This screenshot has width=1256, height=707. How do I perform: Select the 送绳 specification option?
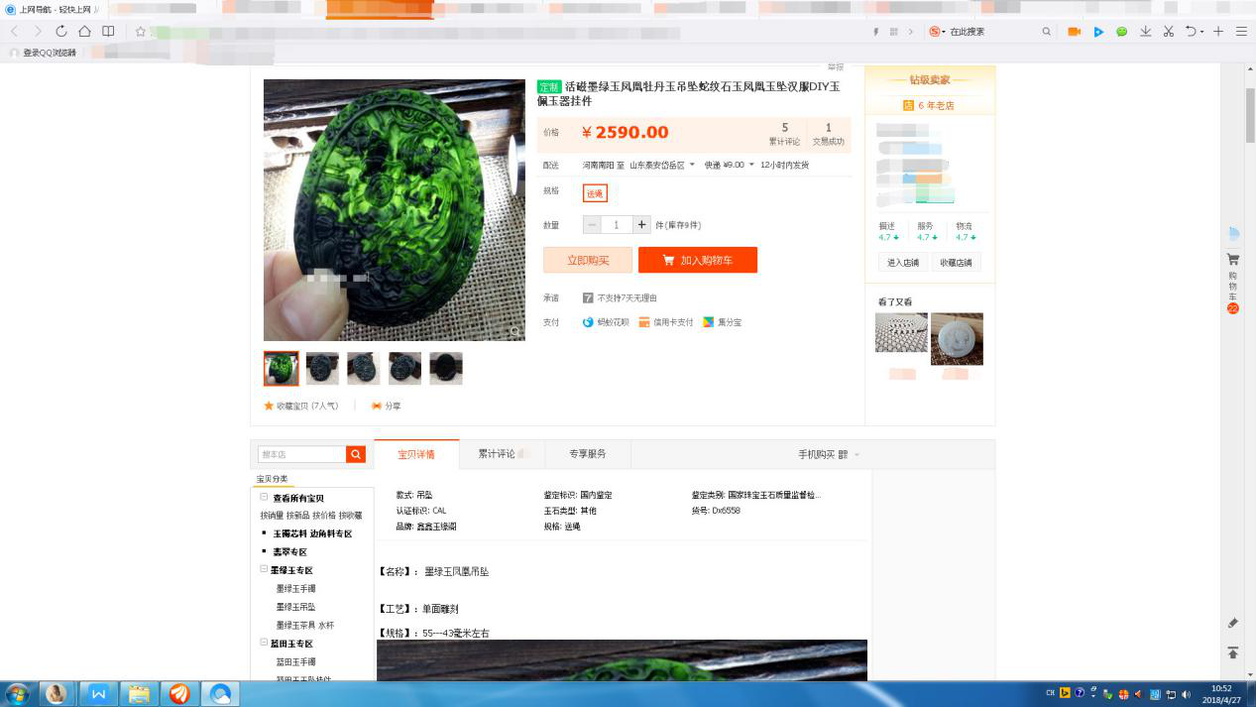(595, 193)
